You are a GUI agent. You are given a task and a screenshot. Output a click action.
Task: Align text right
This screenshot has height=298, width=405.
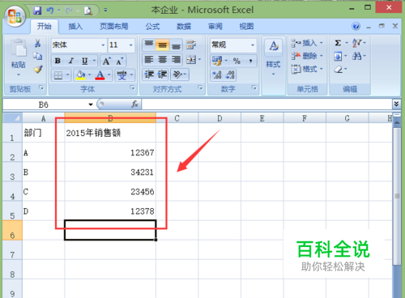click(x=176, y=59)
